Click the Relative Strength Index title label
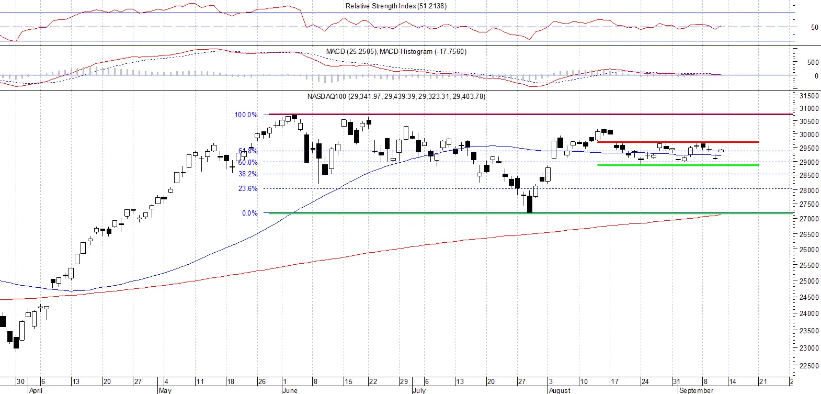The image size is (821, 394). [x=396, y=6]
